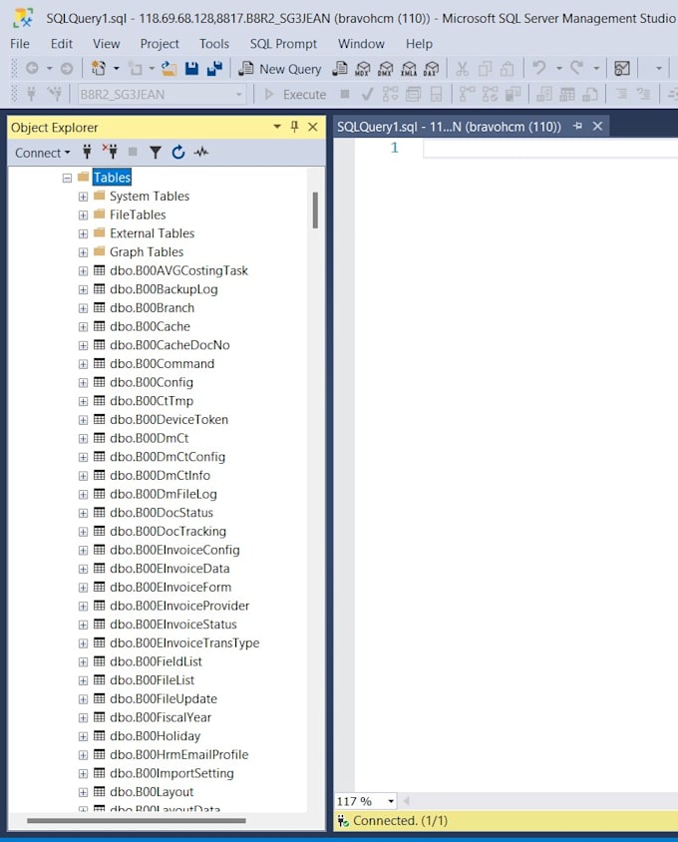This screenshot has height=842, width=678.
Task: Click the Execute button
Action: [x=296, y=95]
